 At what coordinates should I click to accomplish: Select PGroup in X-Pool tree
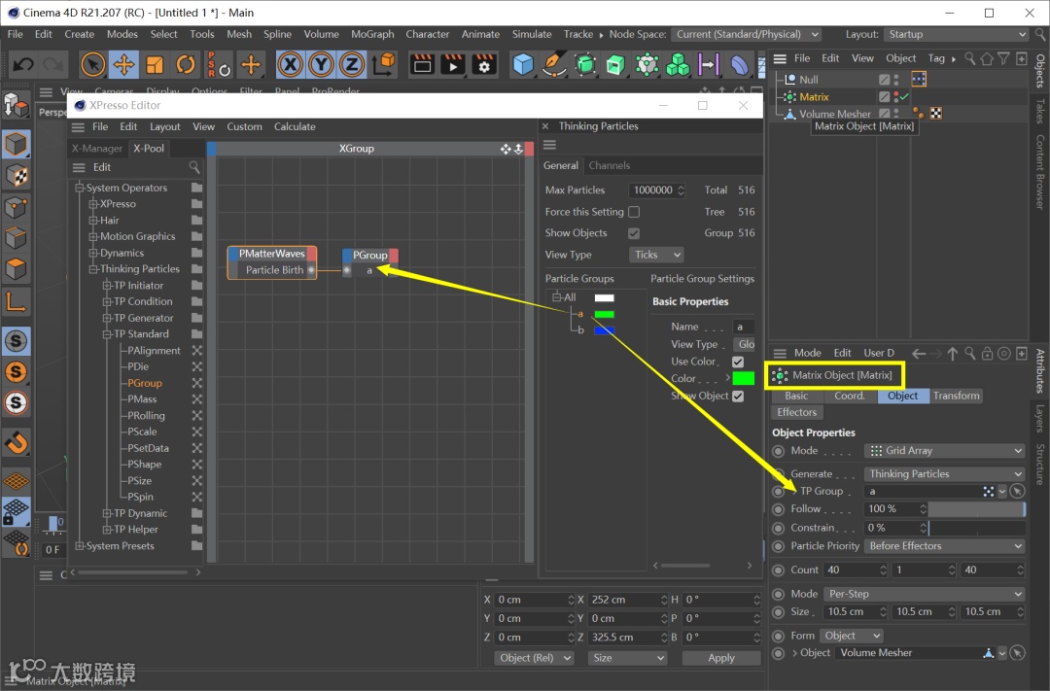point(145,383)
